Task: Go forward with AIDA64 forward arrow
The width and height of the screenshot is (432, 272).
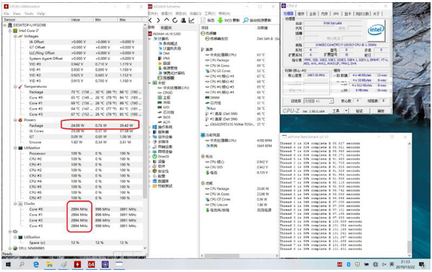Action: 158,21
